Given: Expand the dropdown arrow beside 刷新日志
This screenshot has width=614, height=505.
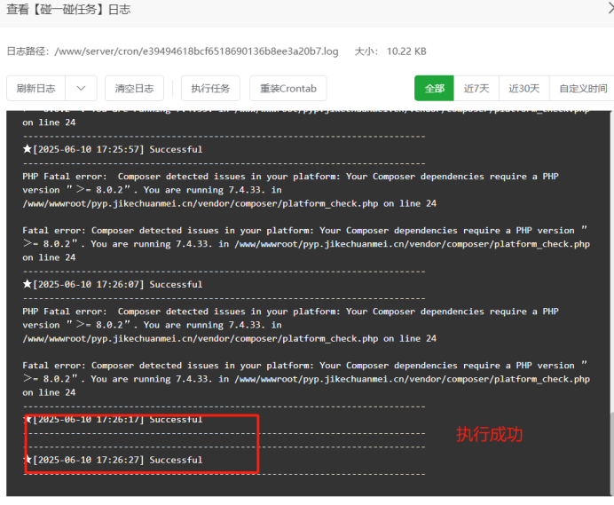Looking at the screenshot, I should (82, 89).
